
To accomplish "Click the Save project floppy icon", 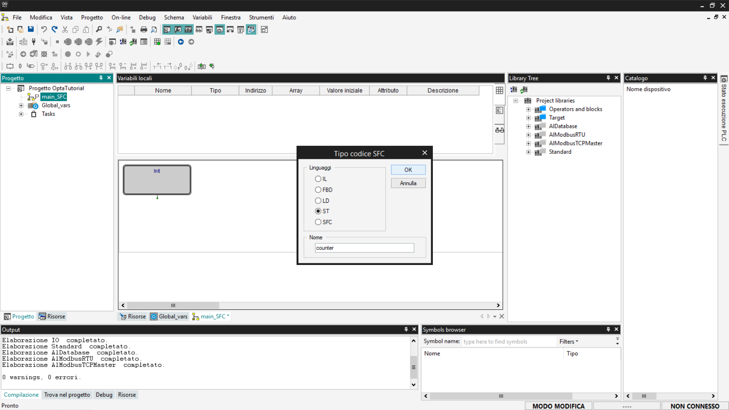I will coord(31,29).
